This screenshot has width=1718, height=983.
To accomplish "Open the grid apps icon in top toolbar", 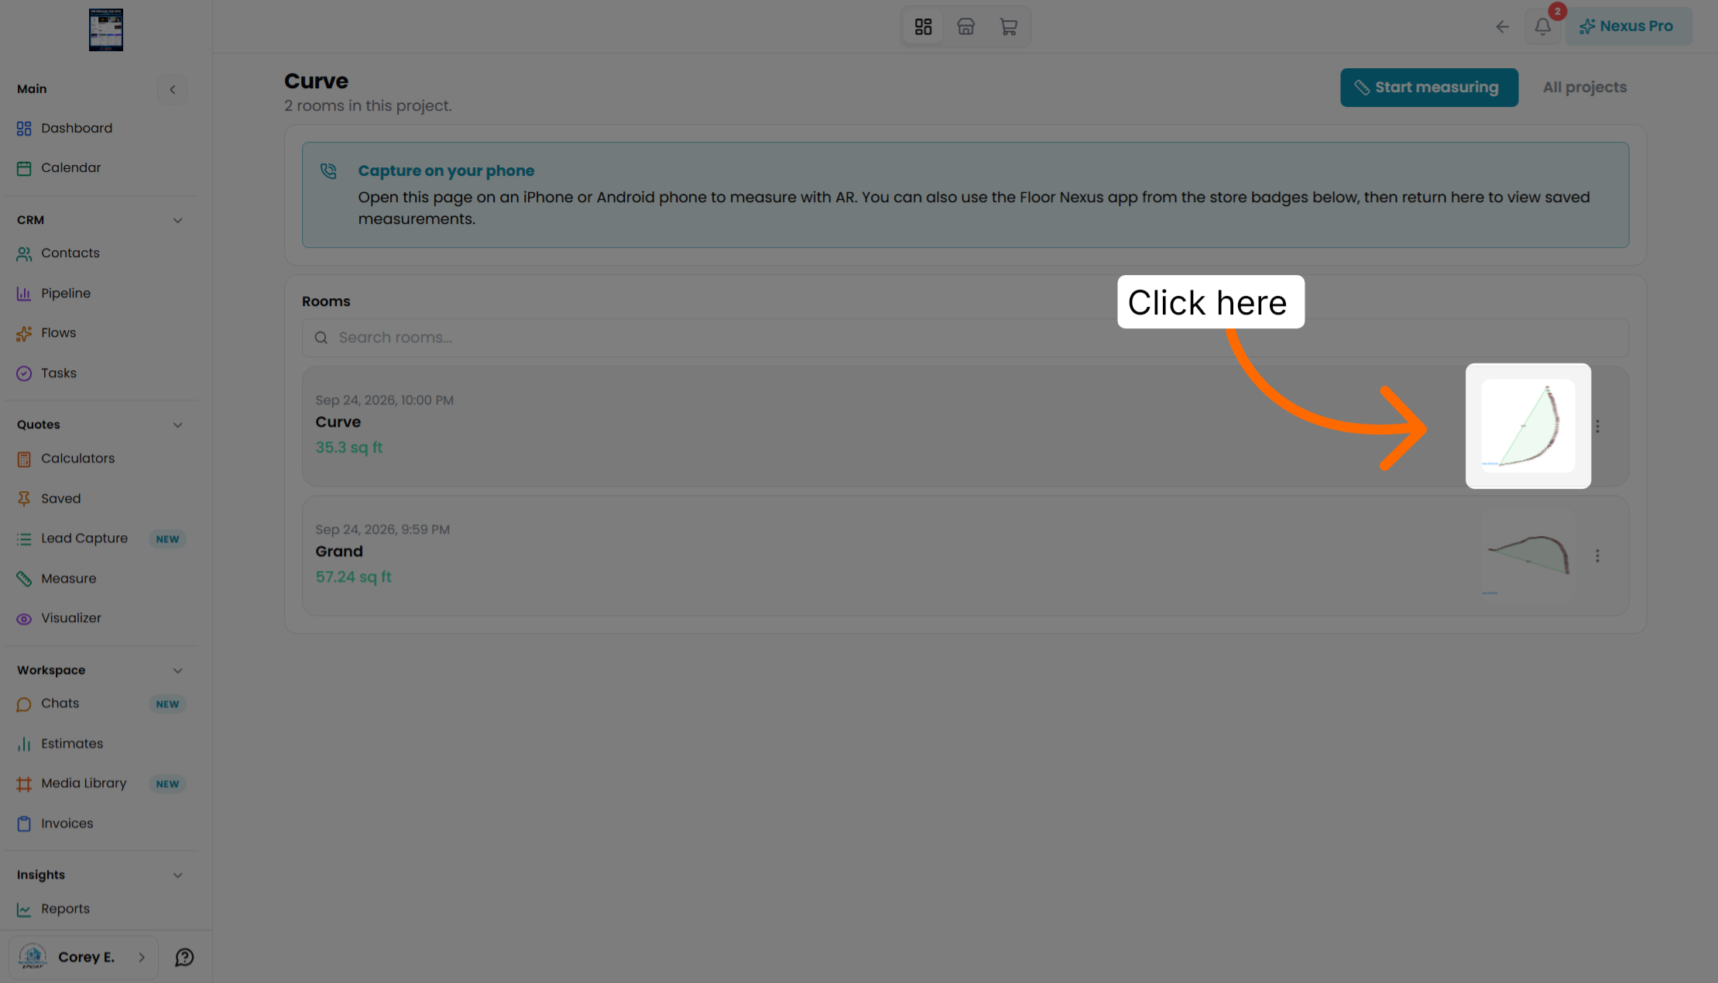I will 923,26.
